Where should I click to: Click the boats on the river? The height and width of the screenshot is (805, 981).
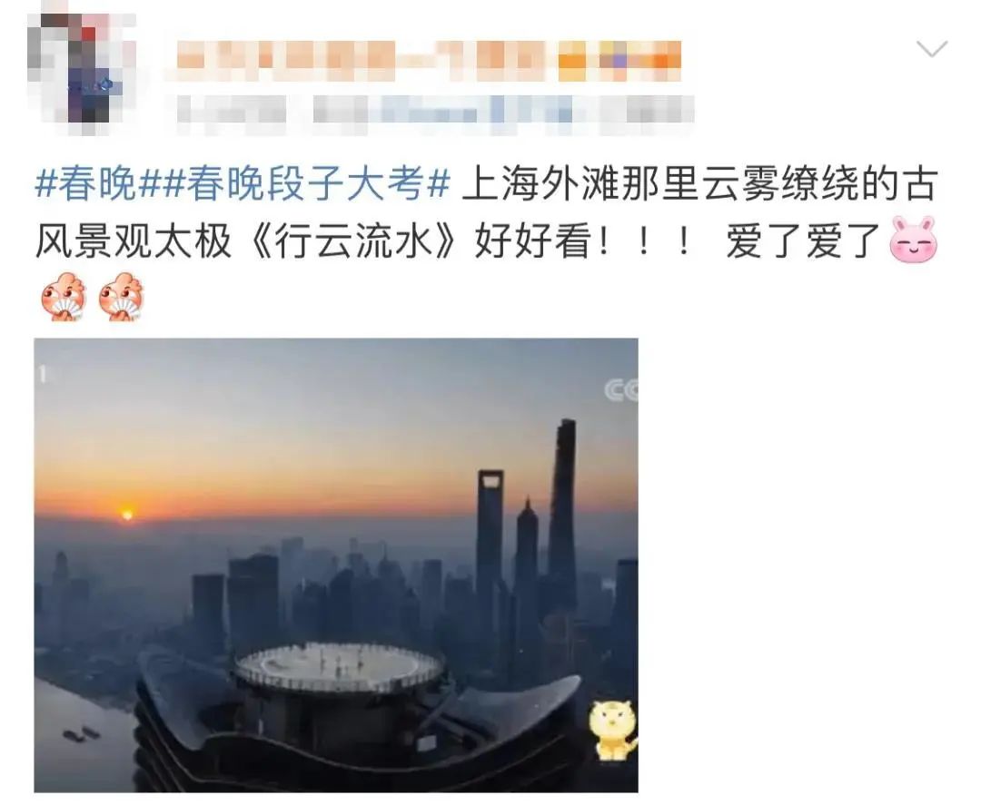[x=82, y=733]
